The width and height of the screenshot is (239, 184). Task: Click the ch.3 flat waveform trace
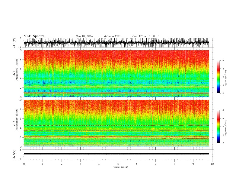click(116, 154)
